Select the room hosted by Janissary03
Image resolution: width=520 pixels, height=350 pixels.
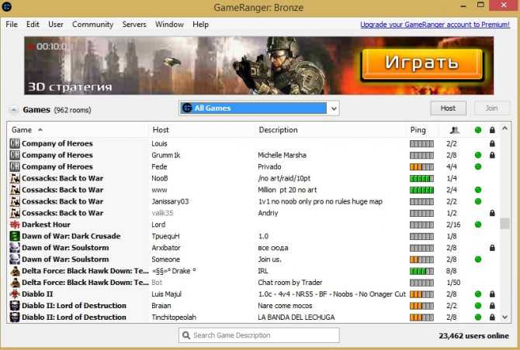point(253,201)
